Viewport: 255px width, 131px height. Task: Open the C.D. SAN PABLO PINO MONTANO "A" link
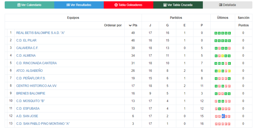coord(43,124)
